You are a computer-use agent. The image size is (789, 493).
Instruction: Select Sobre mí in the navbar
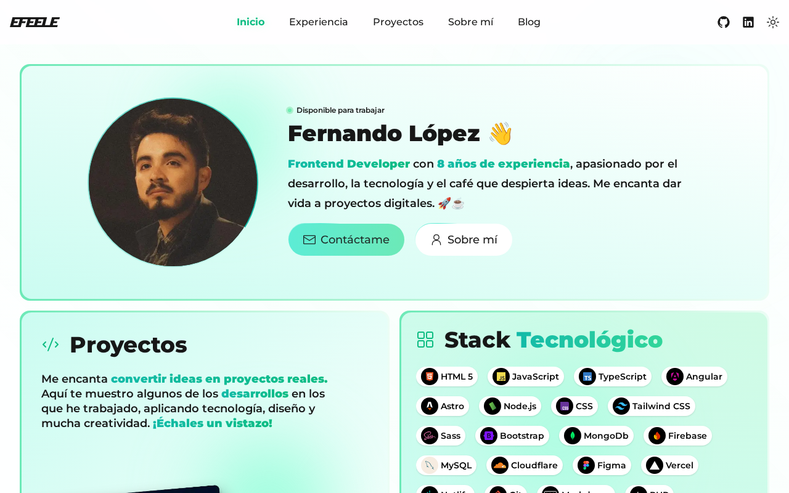[471, 22]
